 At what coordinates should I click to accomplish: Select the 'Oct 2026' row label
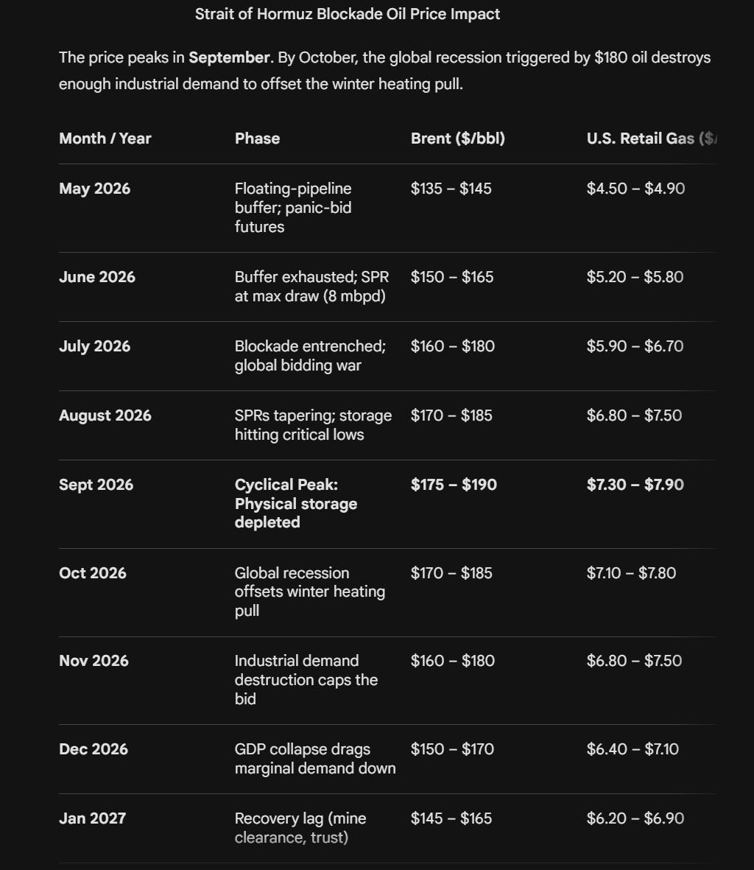93,573
